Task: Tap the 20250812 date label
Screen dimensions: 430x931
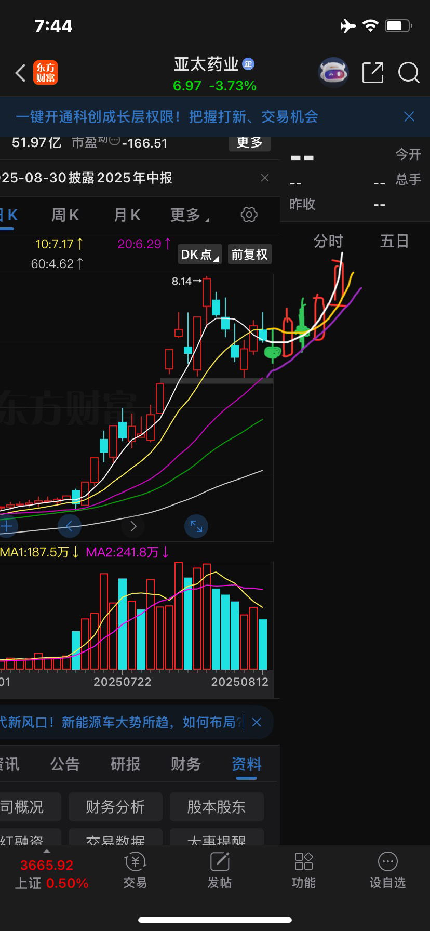Action: [x=239, y=682]
